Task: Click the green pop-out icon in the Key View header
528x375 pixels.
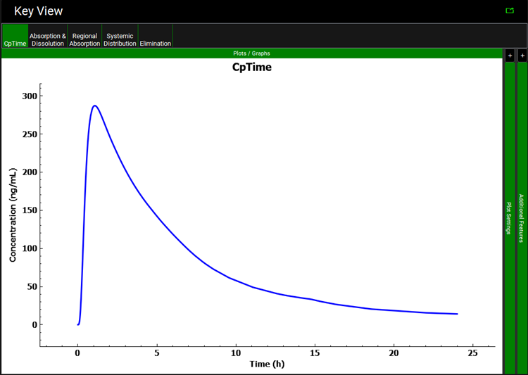Action: [x=510, y=11]
